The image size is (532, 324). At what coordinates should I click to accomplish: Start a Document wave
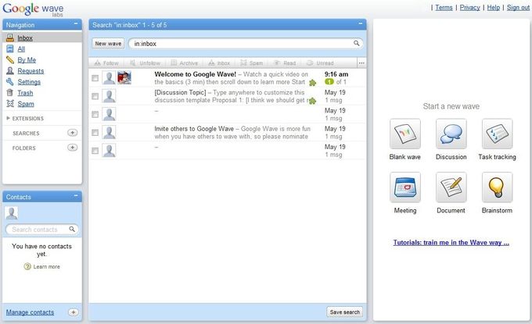(x=451, y=187)
